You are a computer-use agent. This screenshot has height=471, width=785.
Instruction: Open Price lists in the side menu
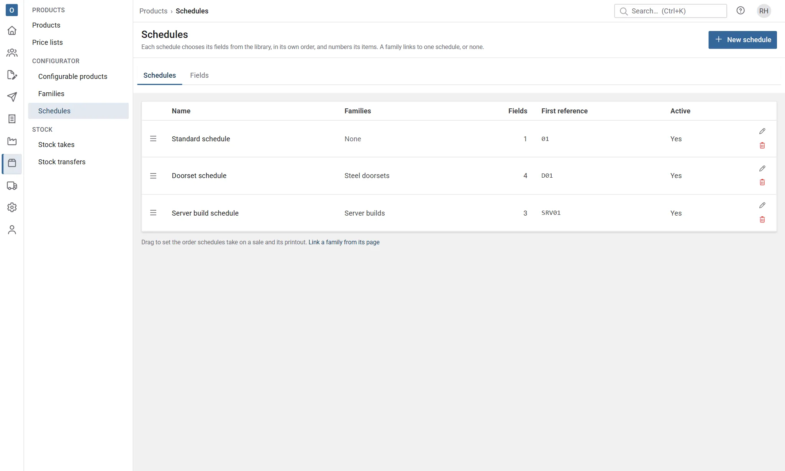tap(48, 43)
